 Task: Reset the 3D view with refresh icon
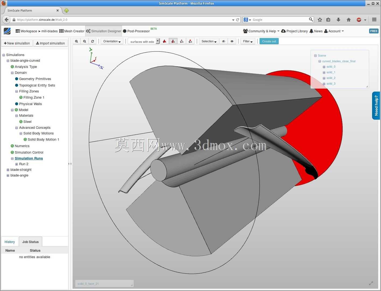point(93,41)
